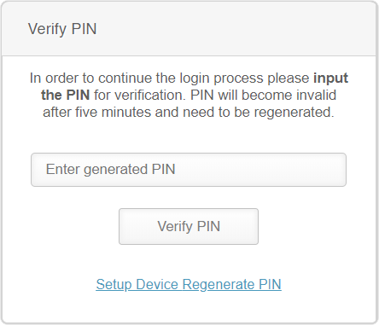Screen dimensions: 379x325
Task: Click the placeholder text 'Enter generated PIN'
Action: [110, 170]
